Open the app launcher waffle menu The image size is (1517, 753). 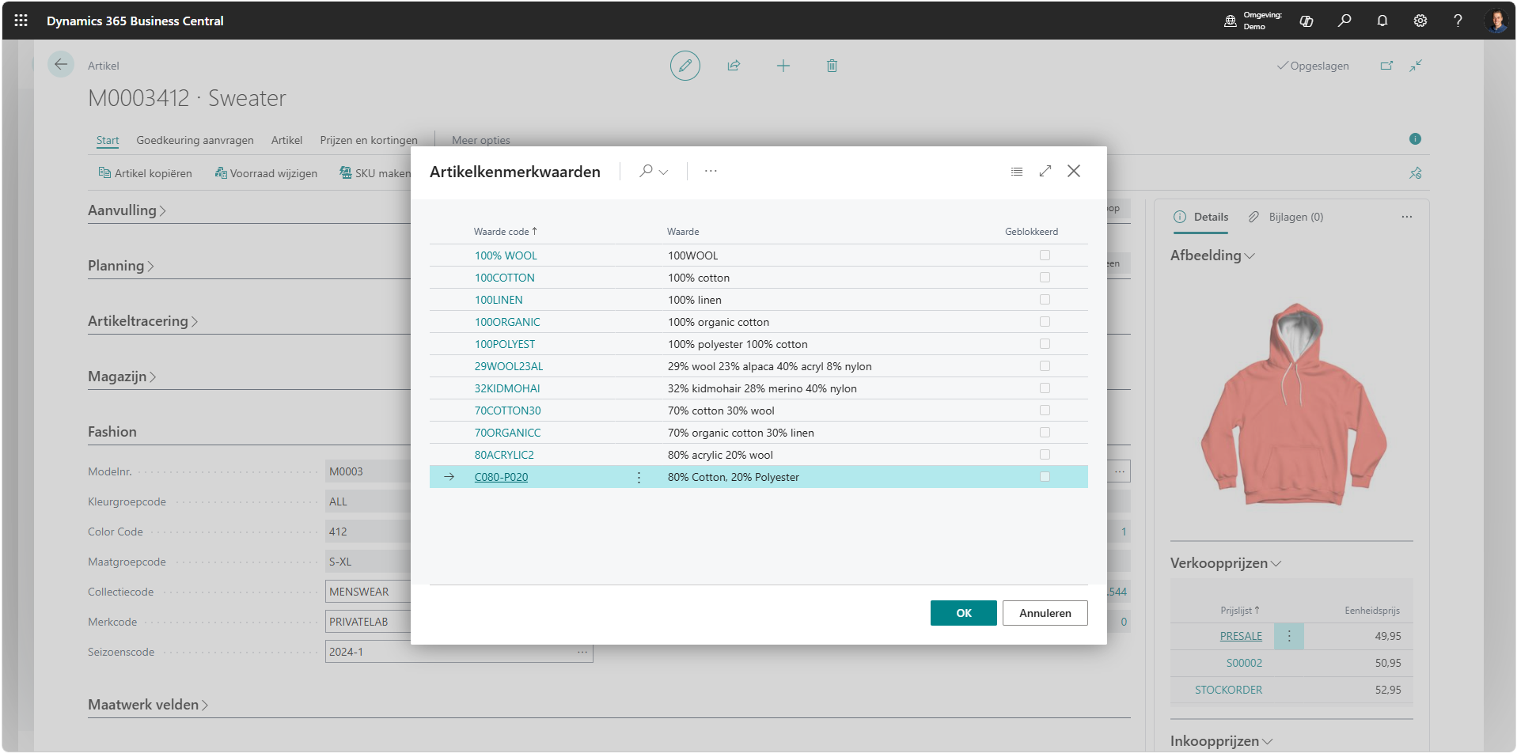[21, 21]
